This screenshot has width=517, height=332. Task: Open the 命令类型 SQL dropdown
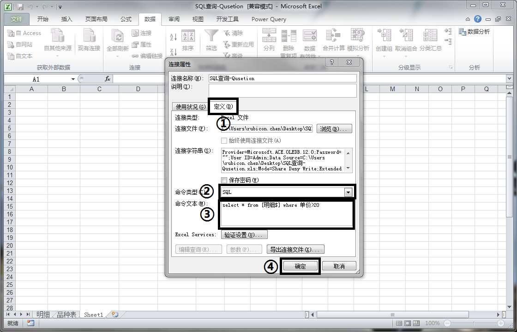pos(349,192)
